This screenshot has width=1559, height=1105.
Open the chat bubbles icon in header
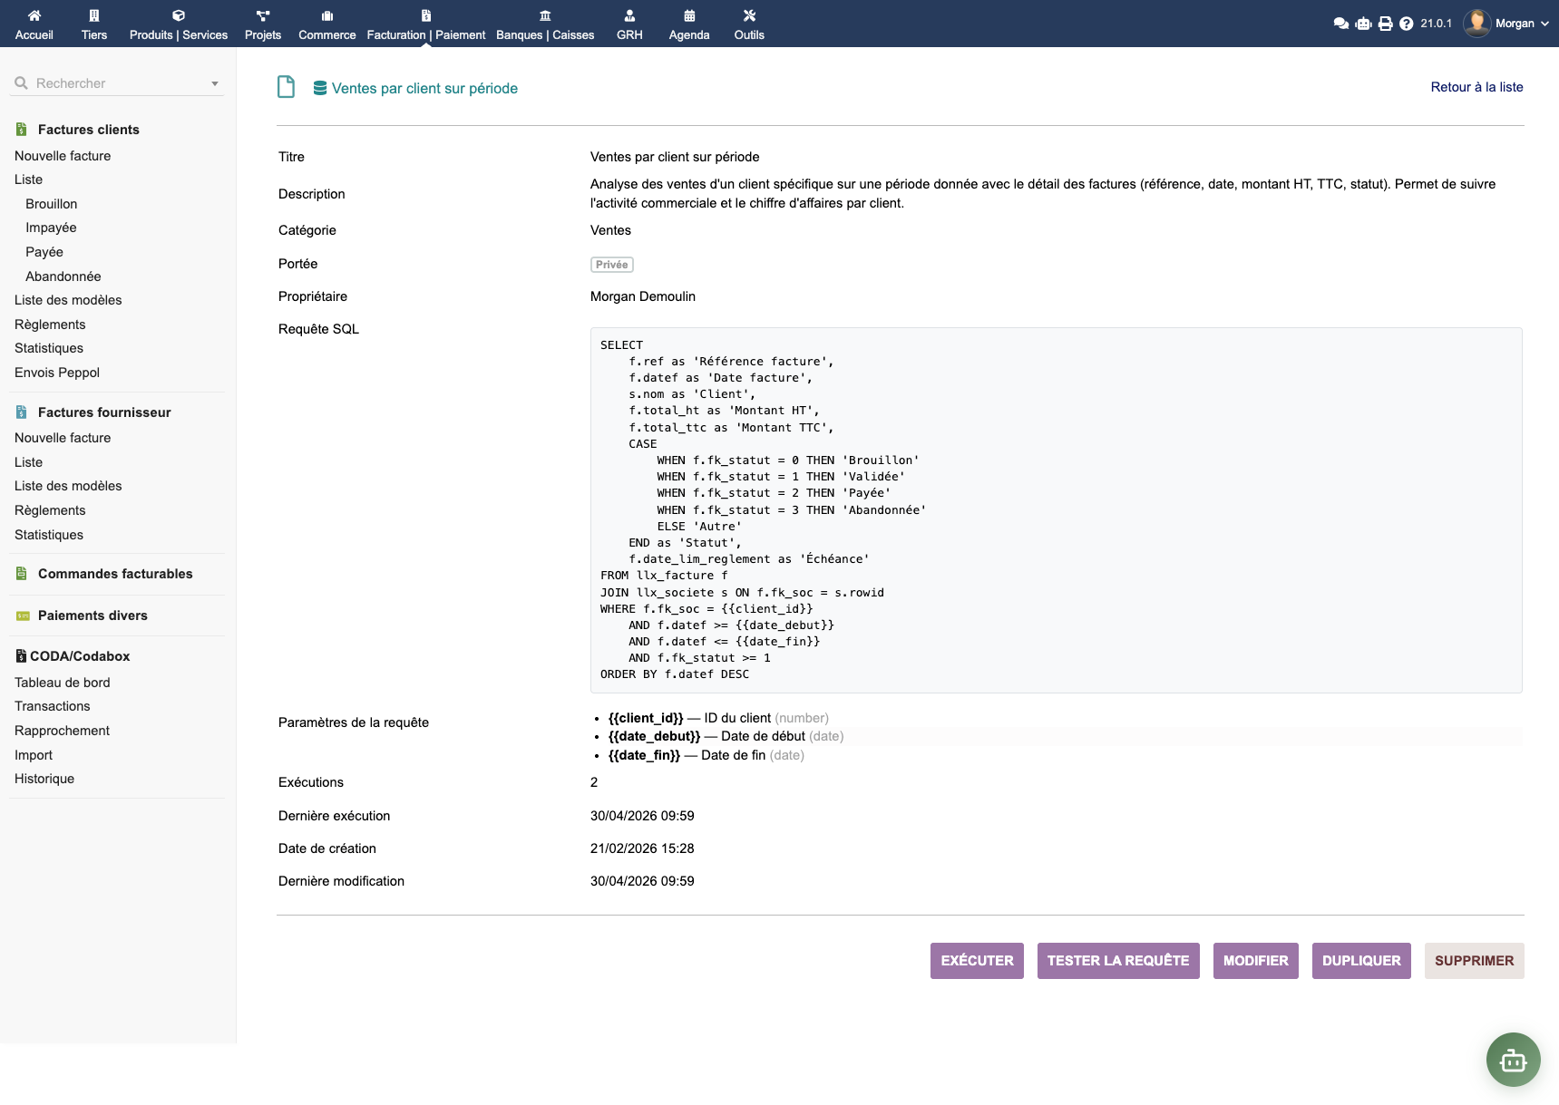point(1340,24)
